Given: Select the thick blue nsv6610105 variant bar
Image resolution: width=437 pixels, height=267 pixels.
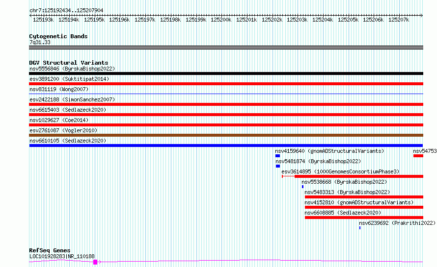Looking at the screenshot, I should tap(226, 146).
